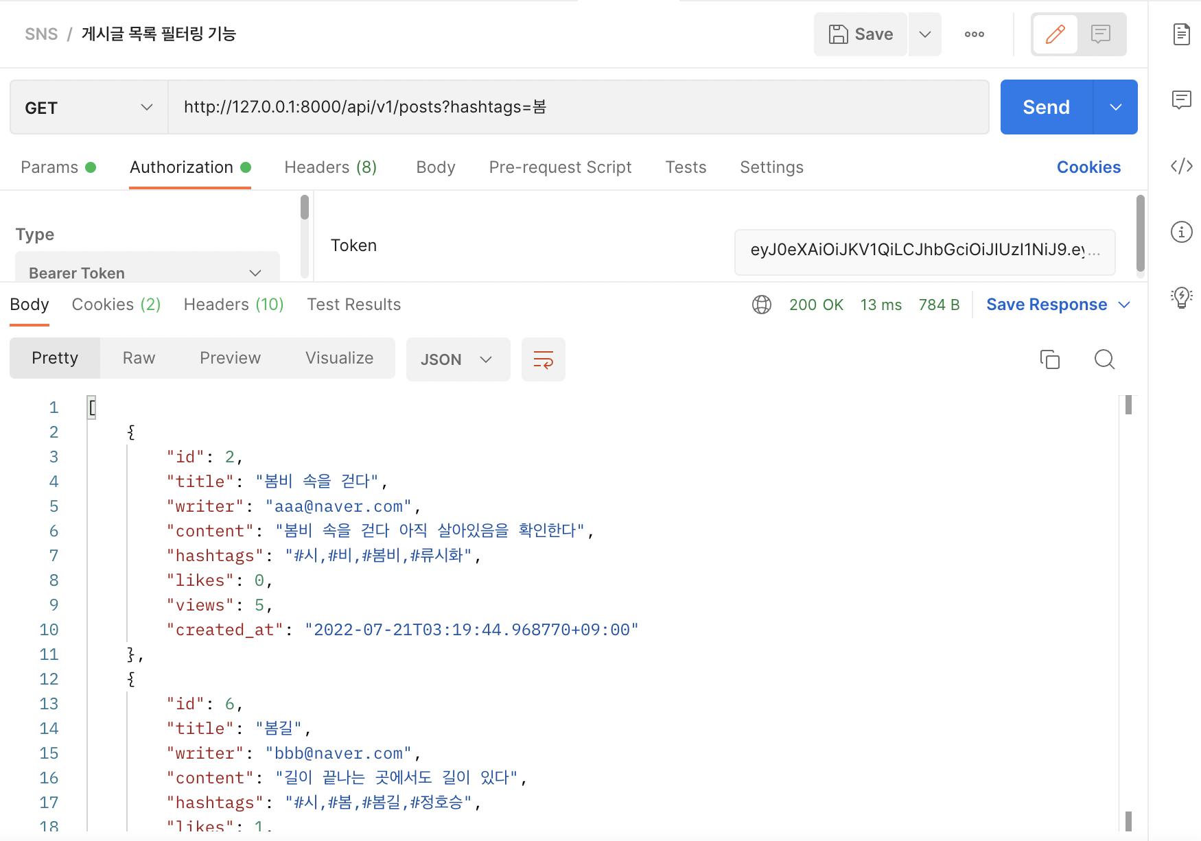
Task: Expand the GET method dropdown
Action: tap(89, 108)
